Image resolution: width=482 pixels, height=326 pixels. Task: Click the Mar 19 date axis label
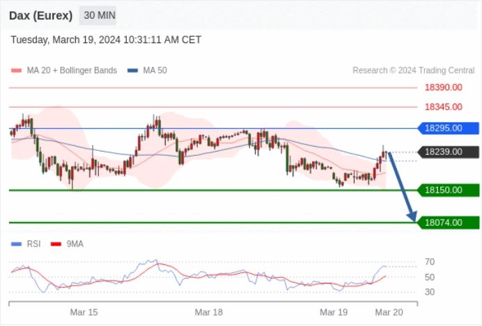[334, 313]
